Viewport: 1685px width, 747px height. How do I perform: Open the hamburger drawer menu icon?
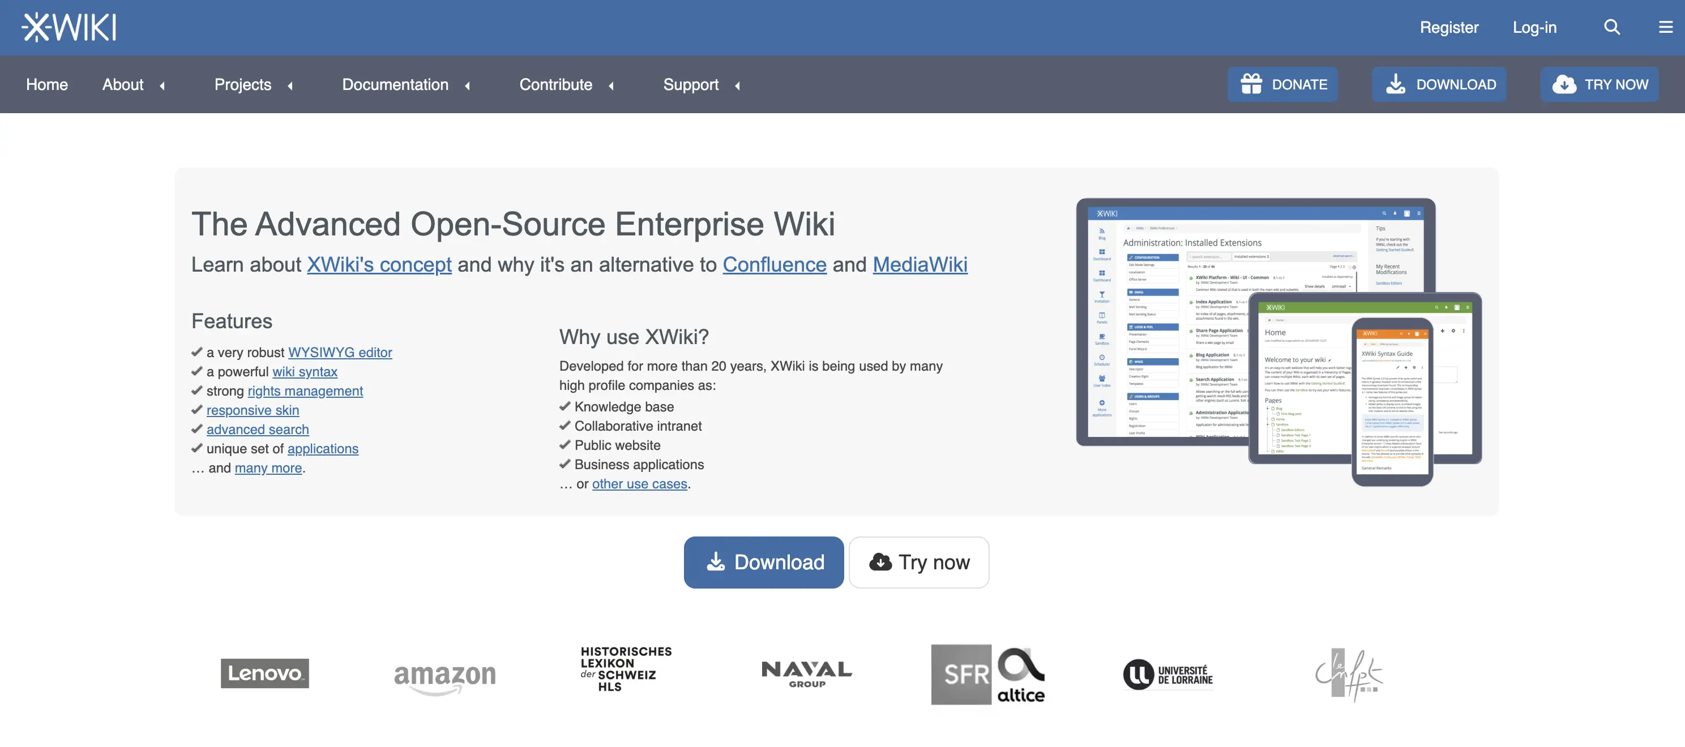1665,28
